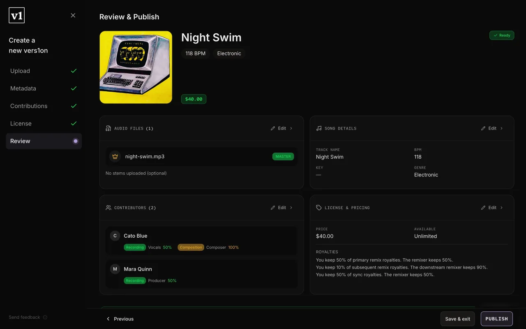
Task: Go to the Metadata step
Action: (44, 88)
